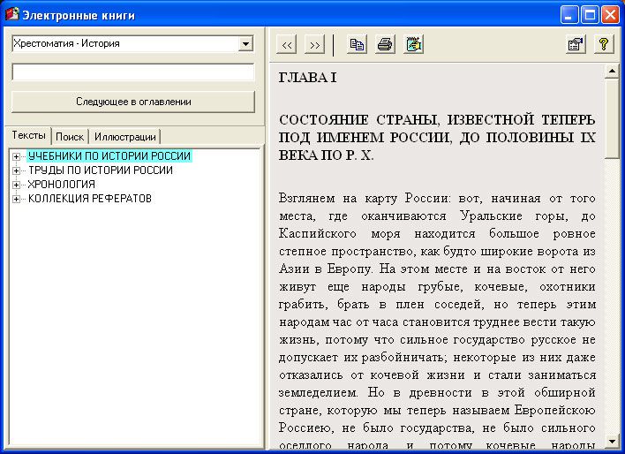Expand ТРУДЫ ПО ИСТОРИИ РОССИИ node
This screenshot has width=625, height=454.
16,170
